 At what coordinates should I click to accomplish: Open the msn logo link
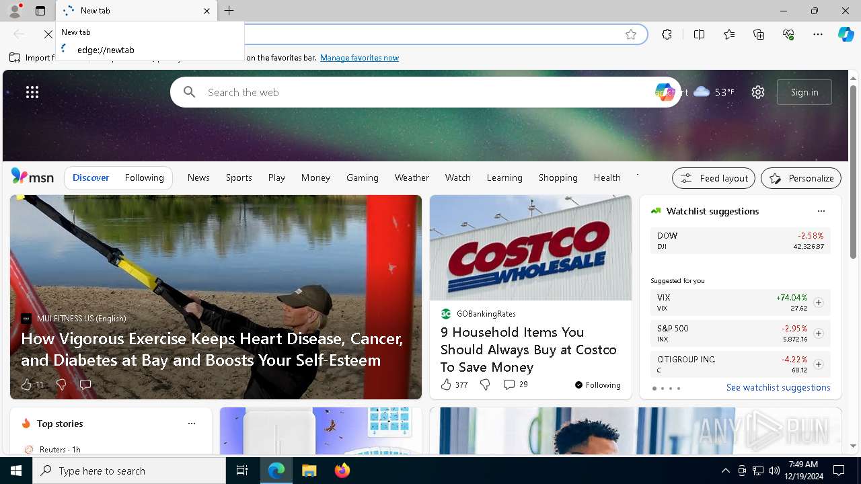coord(32,177)
